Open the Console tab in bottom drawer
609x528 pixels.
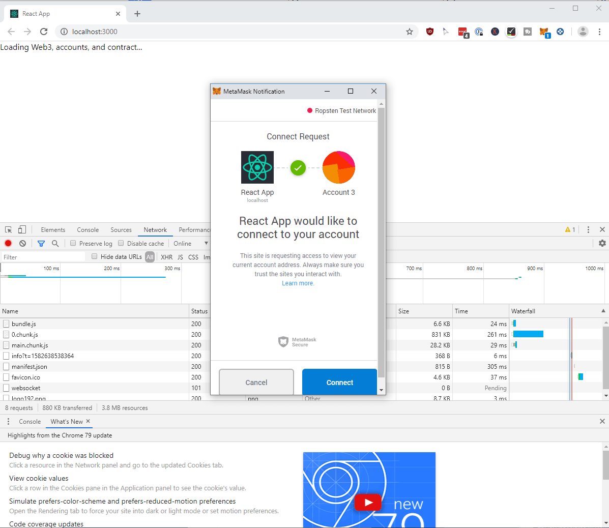(x=30, y=422)
